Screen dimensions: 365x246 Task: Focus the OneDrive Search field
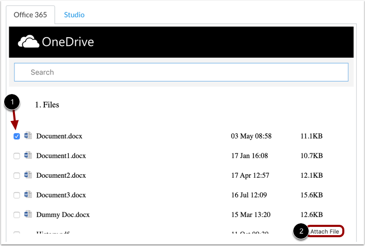point(181,72)
